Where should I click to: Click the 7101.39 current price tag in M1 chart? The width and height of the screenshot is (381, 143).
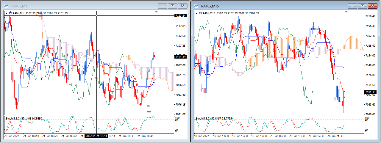coord(181,57)
